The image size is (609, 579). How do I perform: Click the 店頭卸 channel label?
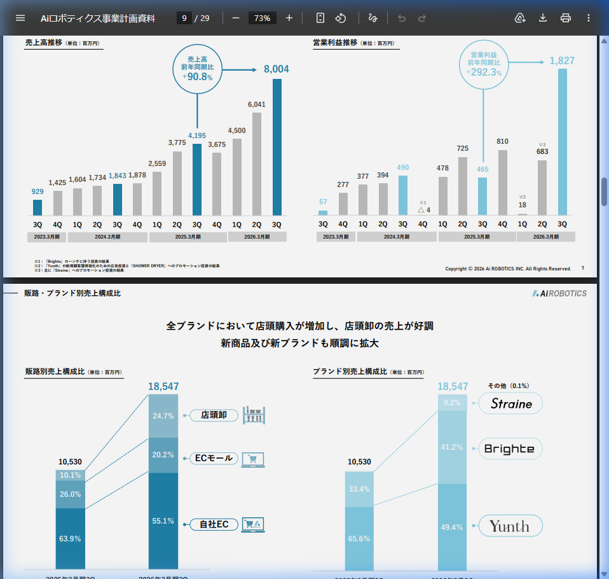[214, 415]
